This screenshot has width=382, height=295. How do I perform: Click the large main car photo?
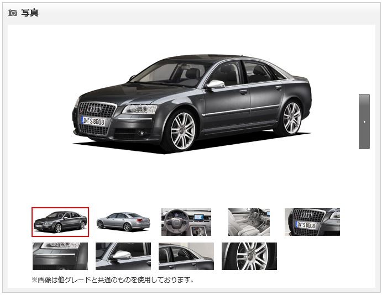192,104
